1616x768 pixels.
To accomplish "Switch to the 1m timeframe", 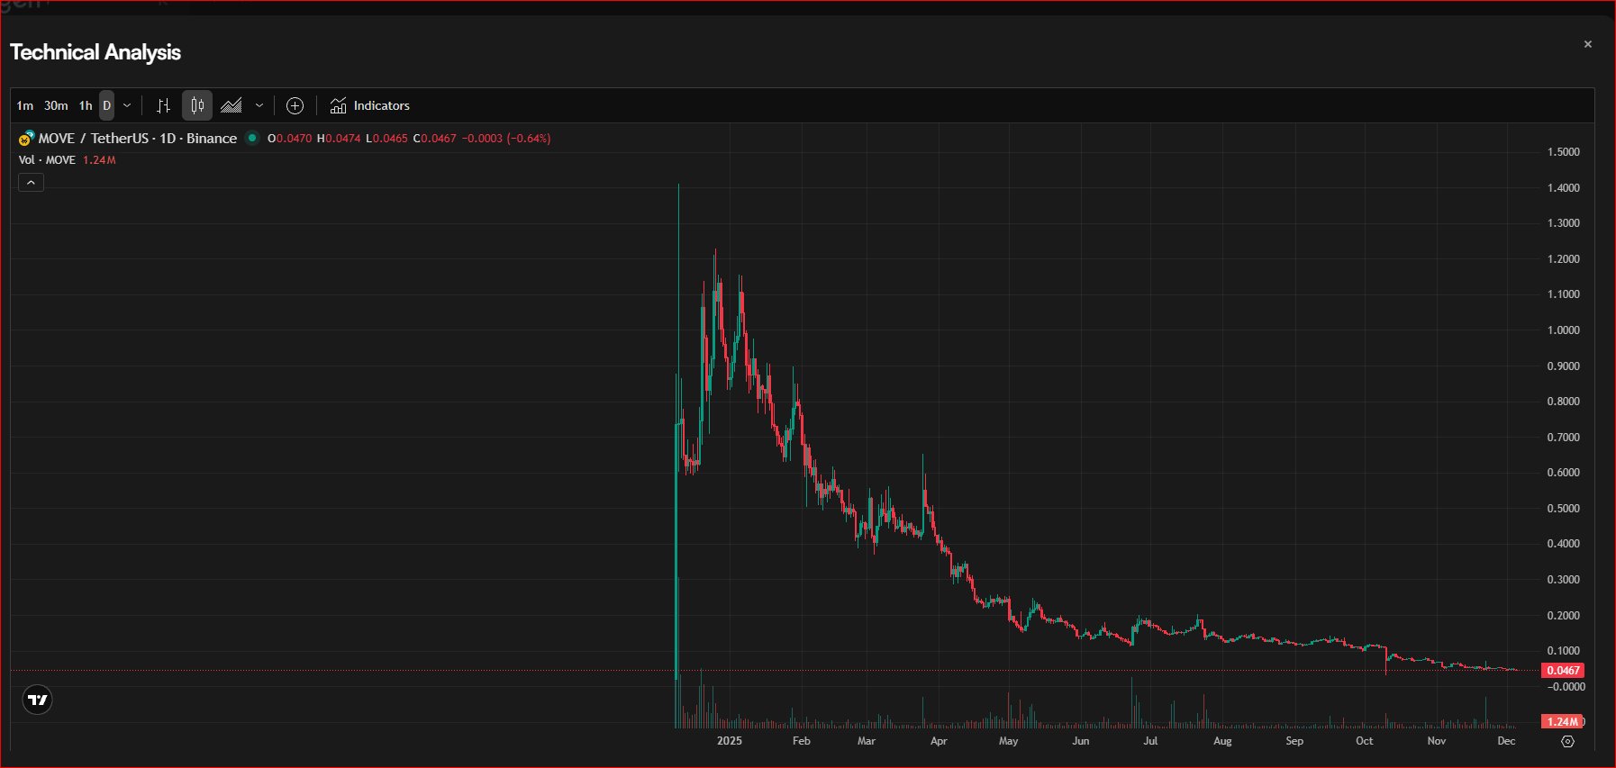I will [x=25, y=105].
